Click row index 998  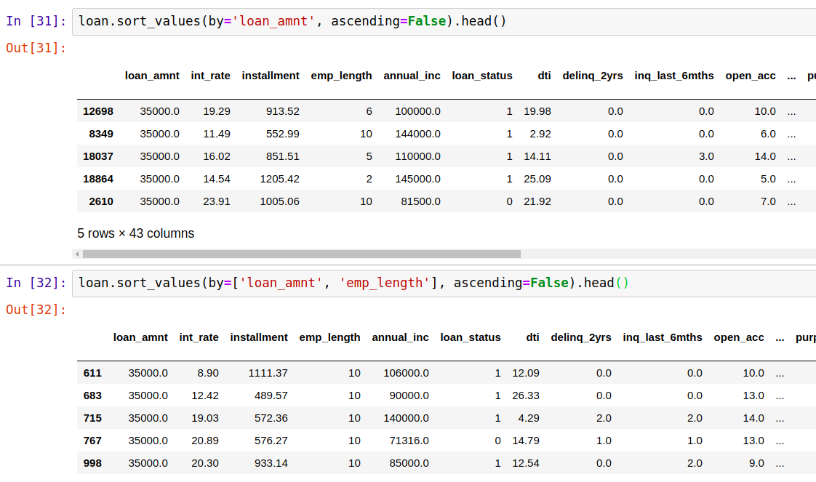pyautogui.click(x=92, y=463)
